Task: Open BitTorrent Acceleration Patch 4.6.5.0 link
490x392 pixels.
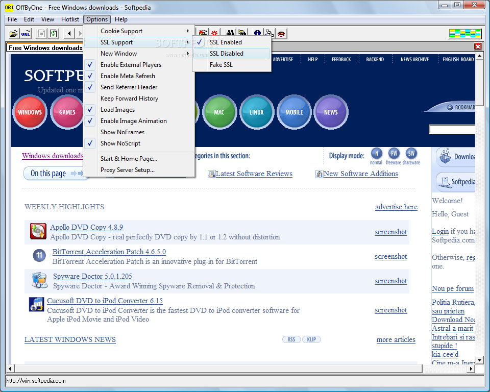Action: [109, 252]
